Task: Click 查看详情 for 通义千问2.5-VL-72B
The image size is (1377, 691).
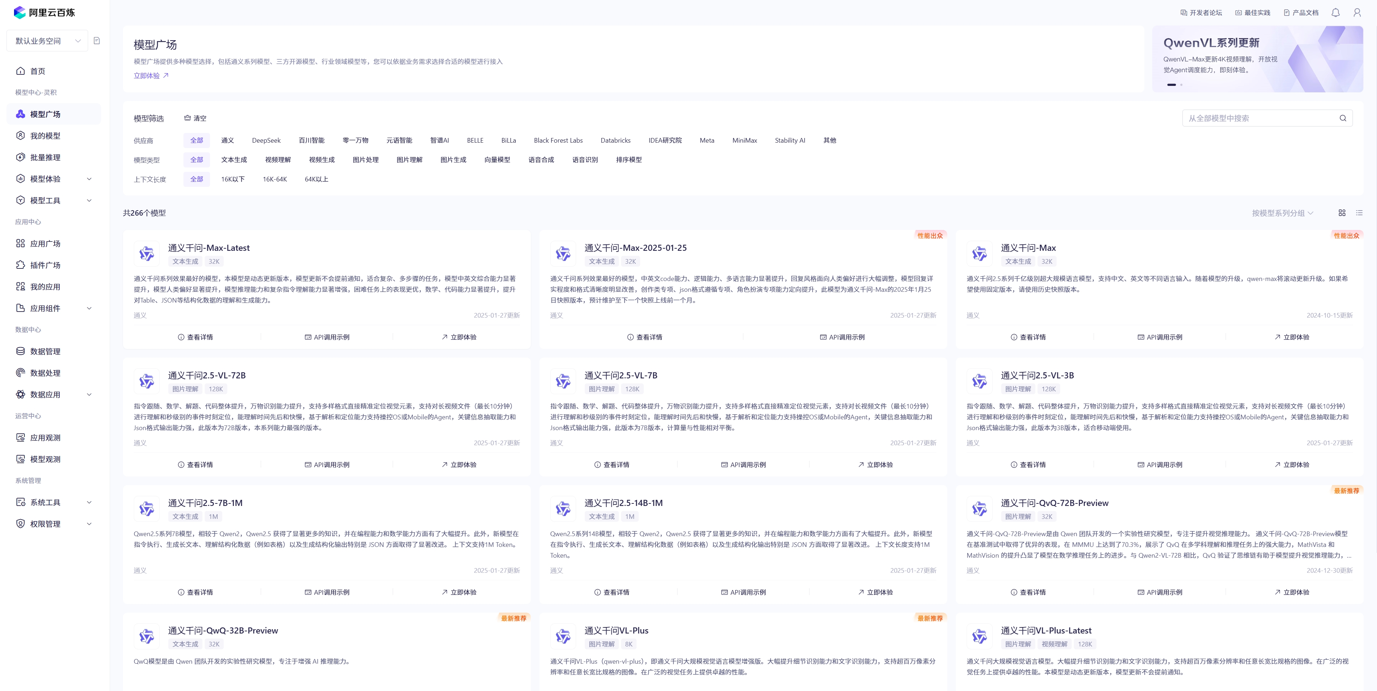Action: pyautogui.click(x=195, y=465)
